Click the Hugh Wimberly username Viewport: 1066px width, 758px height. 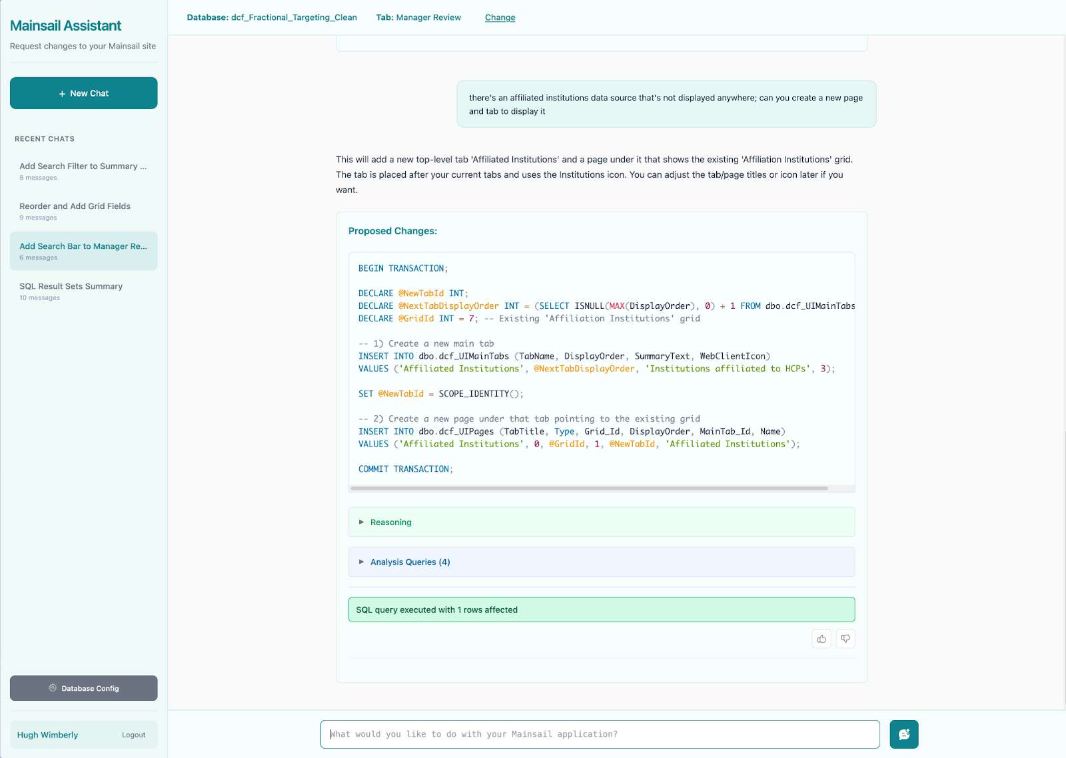coord(47,735)
